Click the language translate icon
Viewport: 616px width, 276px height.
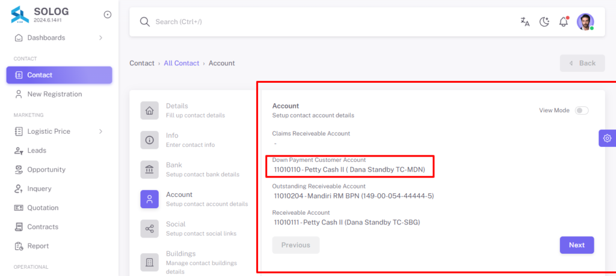(x=525, y=22)
